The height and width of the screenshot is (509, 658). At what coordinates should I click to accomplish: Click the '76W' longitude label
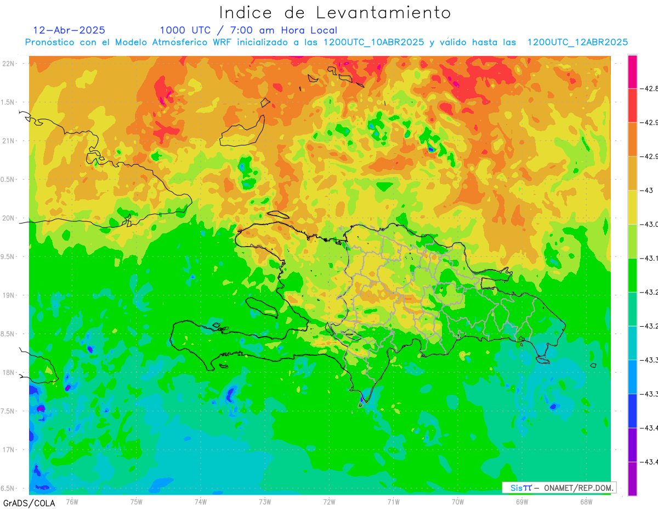(72, 501)
